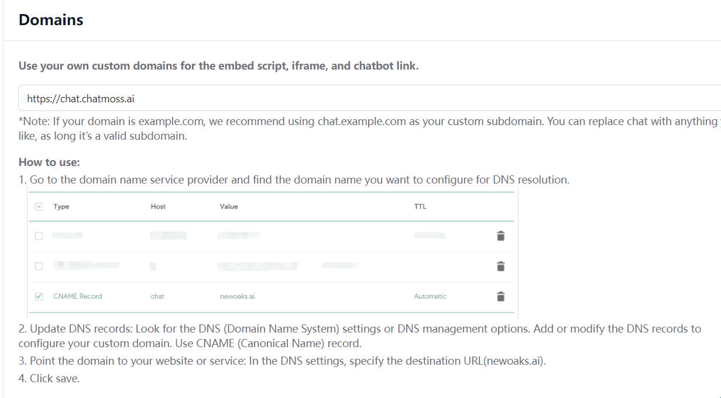
Task: Toggle the select-all checkbox in the table header
Action: 39,206
